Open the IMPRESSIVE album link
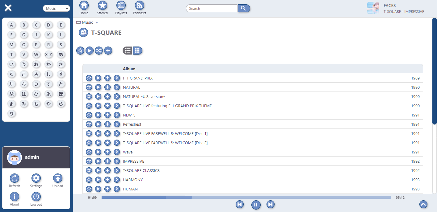 pyautogui.click(x=133, y=161)
